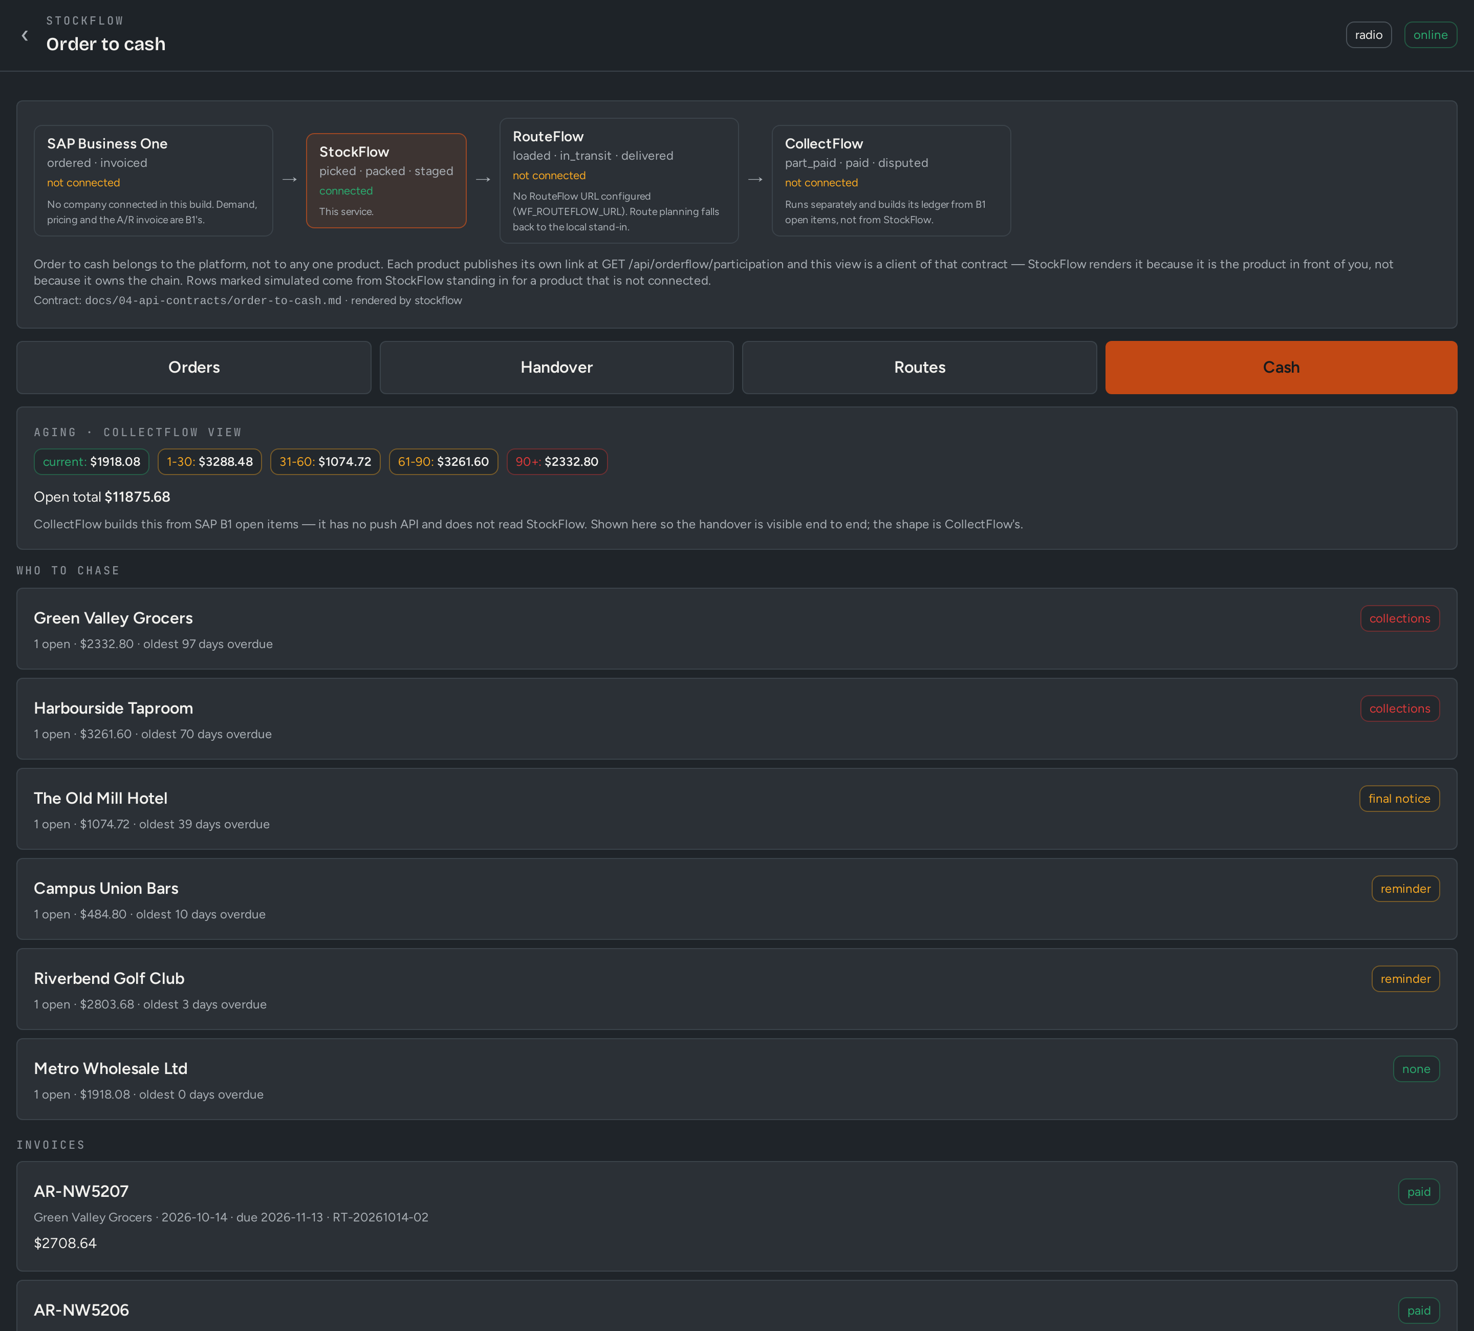Click Open total $11875.68 text
This screenshot has width=1474, height=1331.
[x=102, y=497]
